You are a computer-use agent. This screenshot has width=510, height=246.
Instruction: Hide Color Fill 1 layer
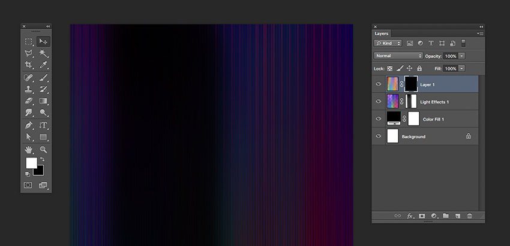378,119
